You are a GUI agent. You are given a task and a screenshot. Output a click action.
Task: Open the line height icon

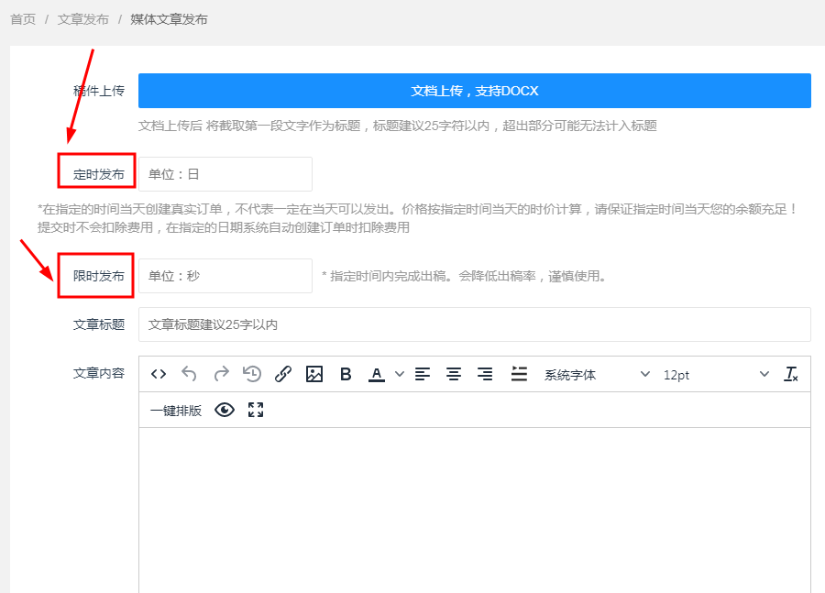coord(519,374)
